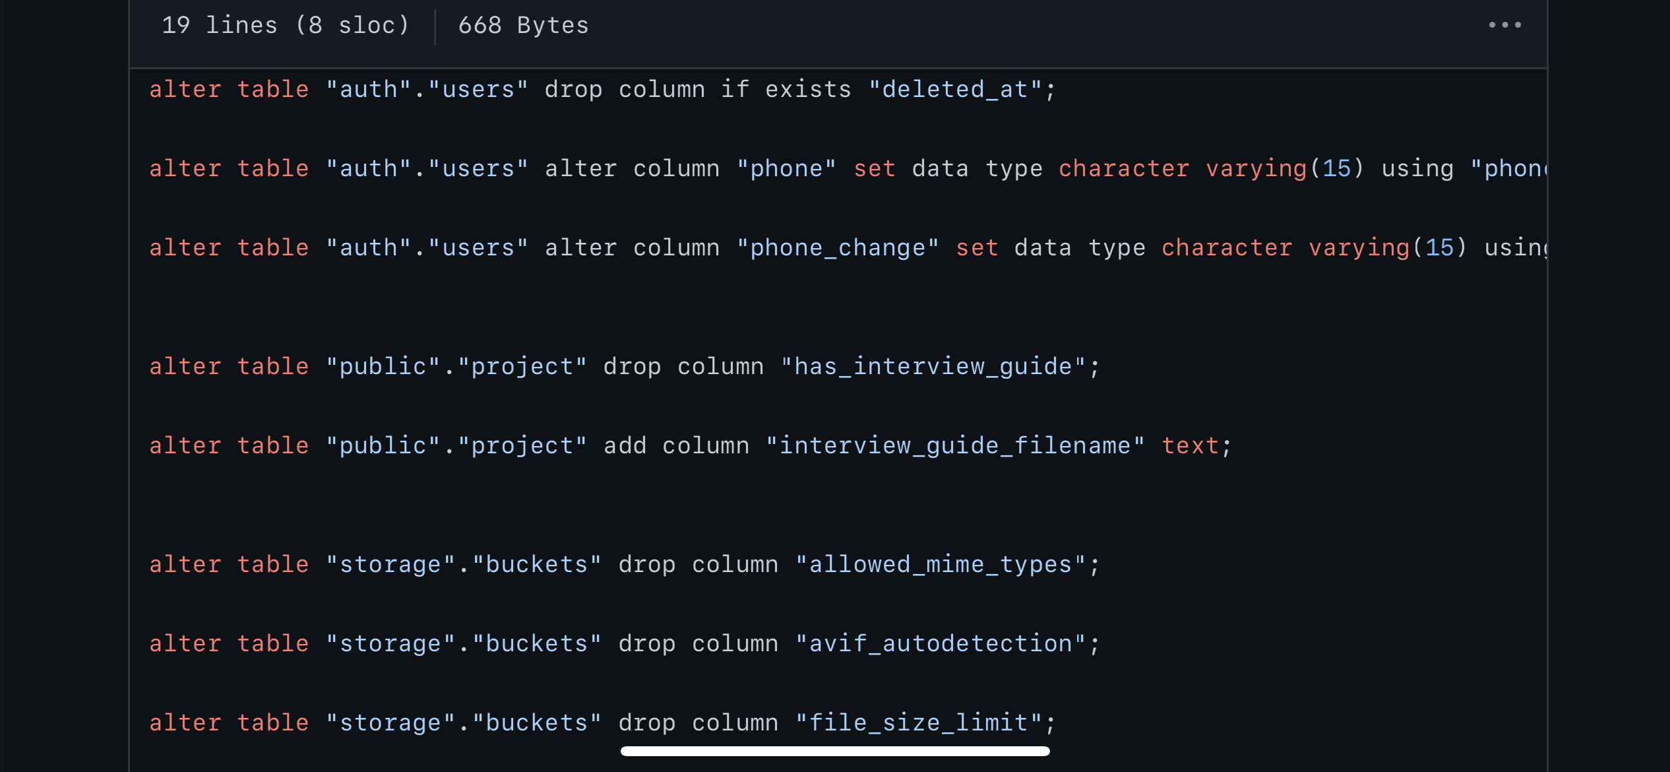Click the kebab menu for file actions

click(1506, 25)
